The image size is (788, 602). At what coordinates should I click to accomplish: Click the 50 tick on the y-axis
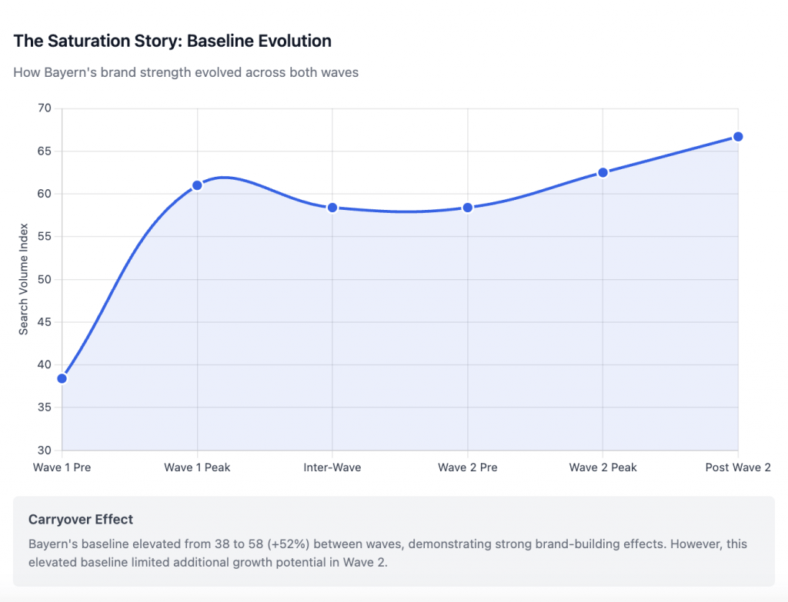click(44, 280)
